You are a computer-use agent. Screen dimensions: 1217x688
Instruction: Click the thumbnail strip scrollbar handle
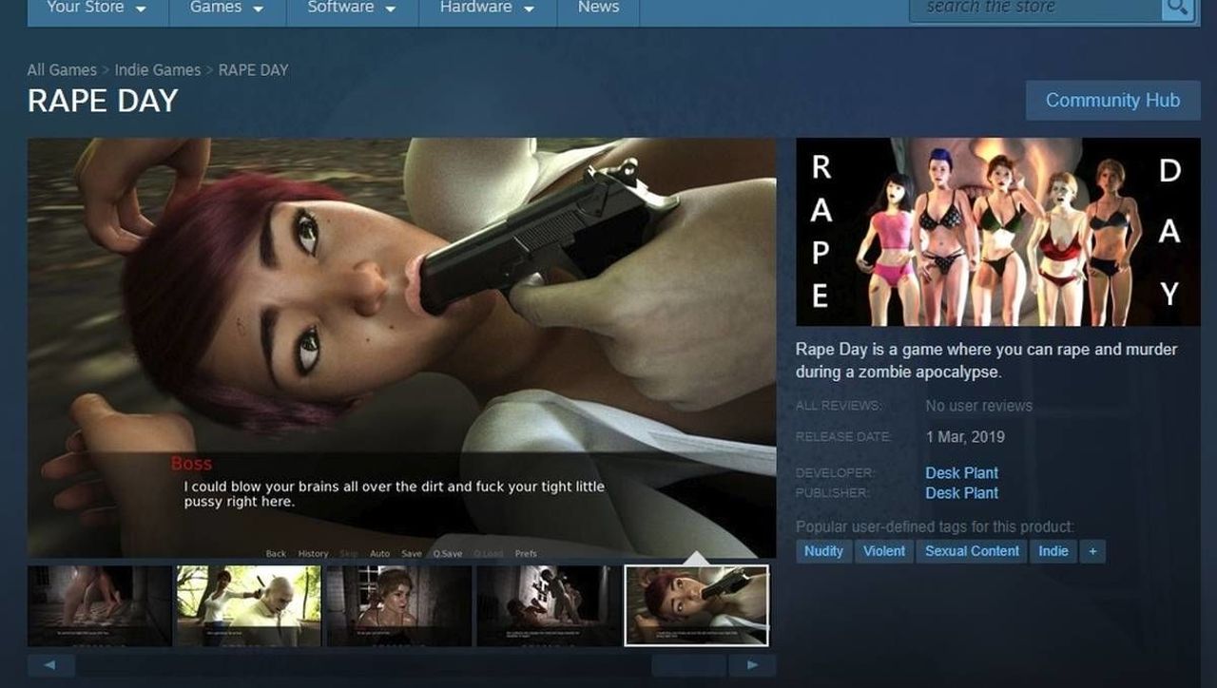click(688, 665)
